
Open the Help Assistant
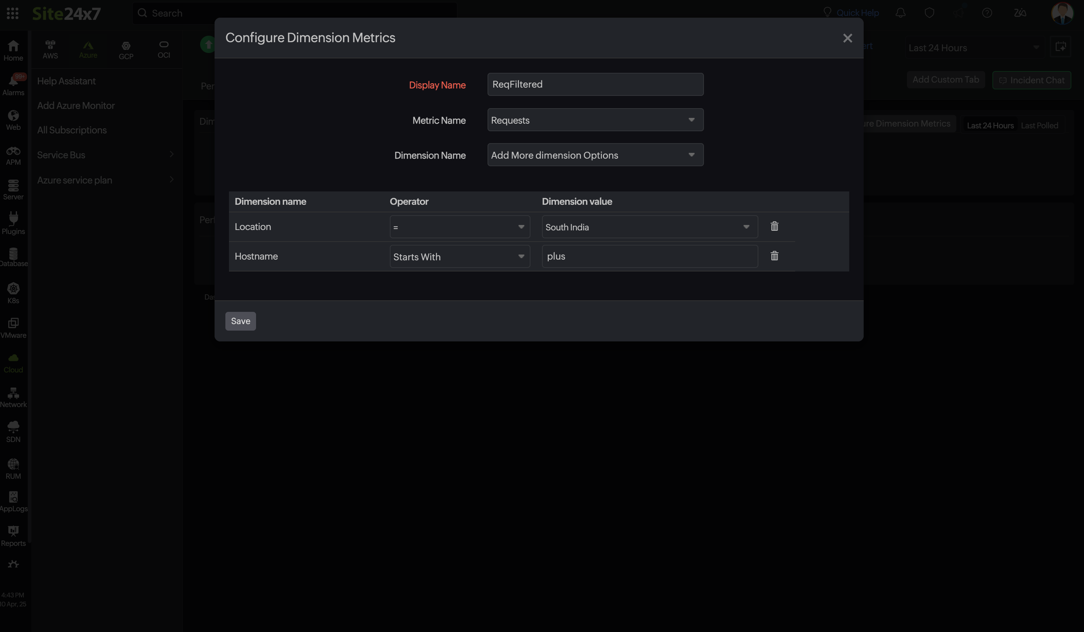point(66,81)
